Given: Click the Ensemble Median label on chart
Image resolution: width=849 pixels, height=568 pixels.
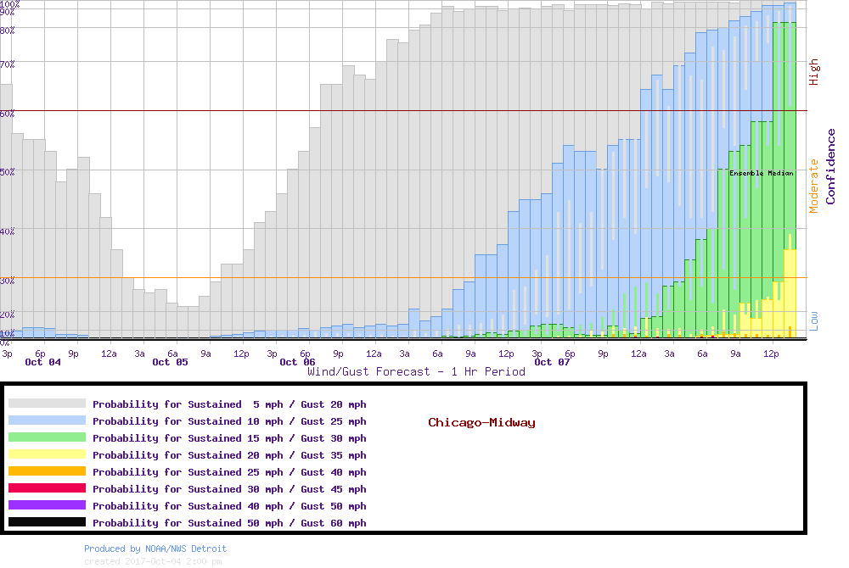Looking at the screenshot, I should point(761,173).
